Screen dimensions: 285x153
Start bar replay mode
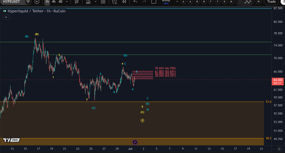(124, 2)
